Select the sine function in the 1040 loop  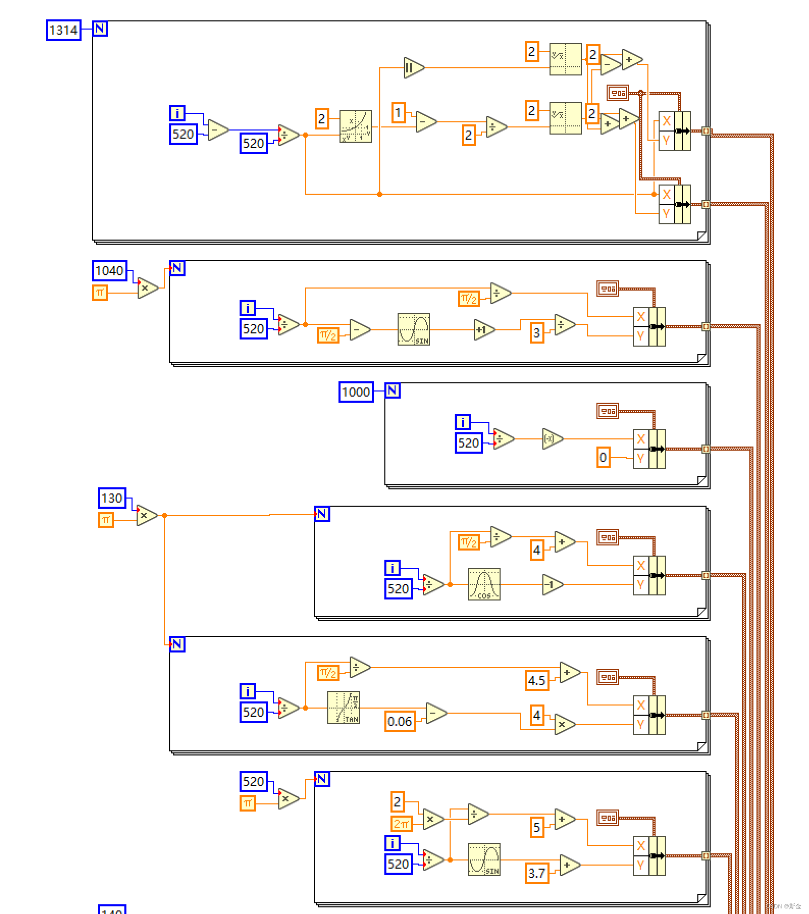tap(413, 329)
